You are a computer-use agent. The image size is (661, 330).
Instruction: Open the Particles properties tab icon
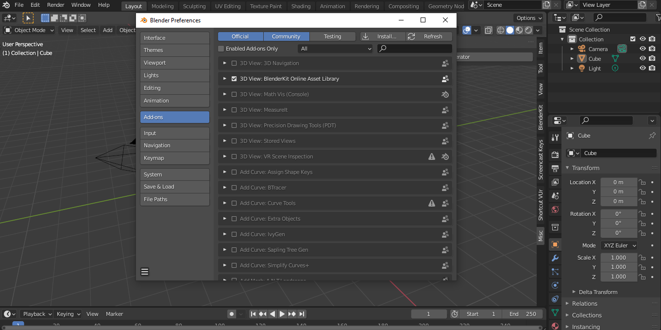pos(555,272)
